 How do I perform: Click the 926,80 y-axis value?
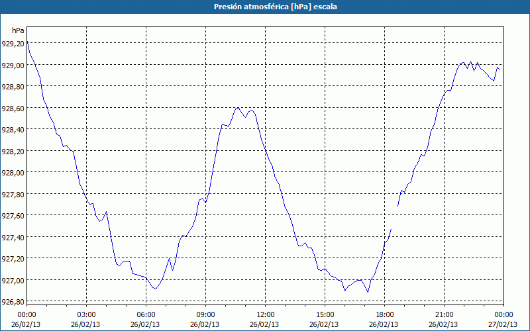point(13,302)
